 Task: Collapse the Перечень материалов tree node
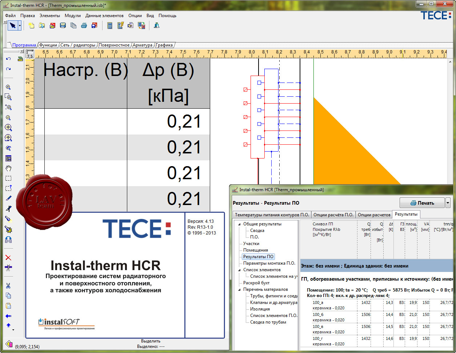pos(239,289)
